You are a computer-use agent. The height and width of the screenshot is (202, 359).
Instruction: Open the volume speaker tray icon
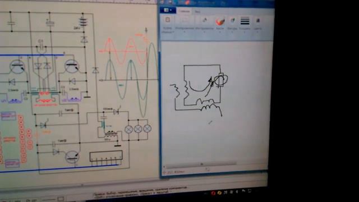coord(237,191)
